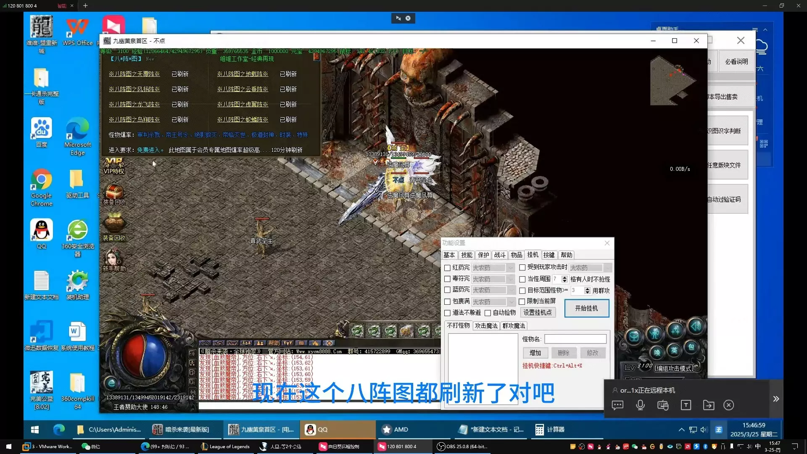Select the 百度 desktop icon
The height and width of the screenshot is (454, 807).
[41, 132]
